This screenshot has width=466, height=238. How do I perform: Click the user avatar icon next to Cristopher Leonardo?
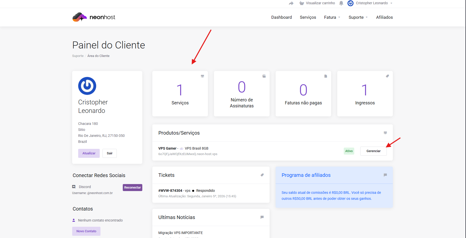(x=350, y=3)
